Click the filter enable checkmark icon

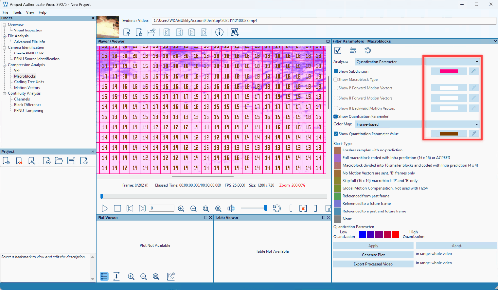338,50
